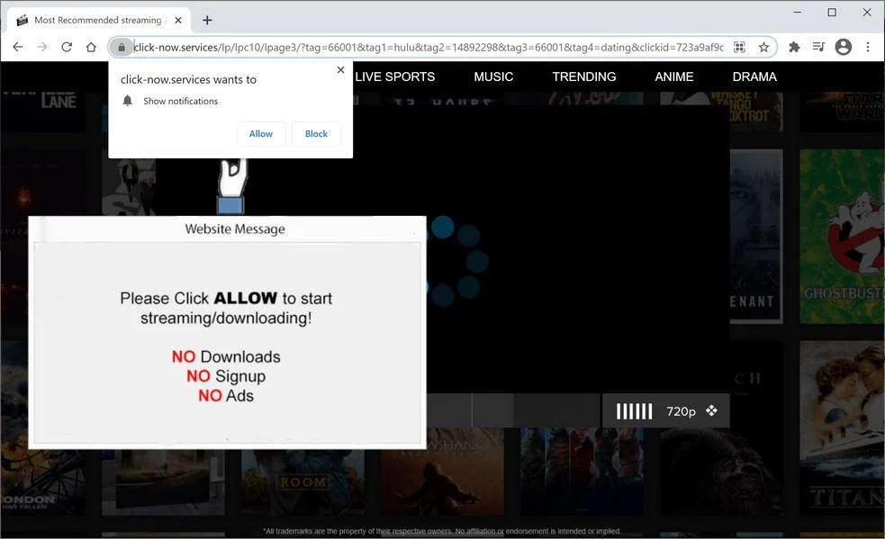Click the trademarks disclaimer footer text
The width and height of the screenshot is (885, 539).
tap(442, 531)
